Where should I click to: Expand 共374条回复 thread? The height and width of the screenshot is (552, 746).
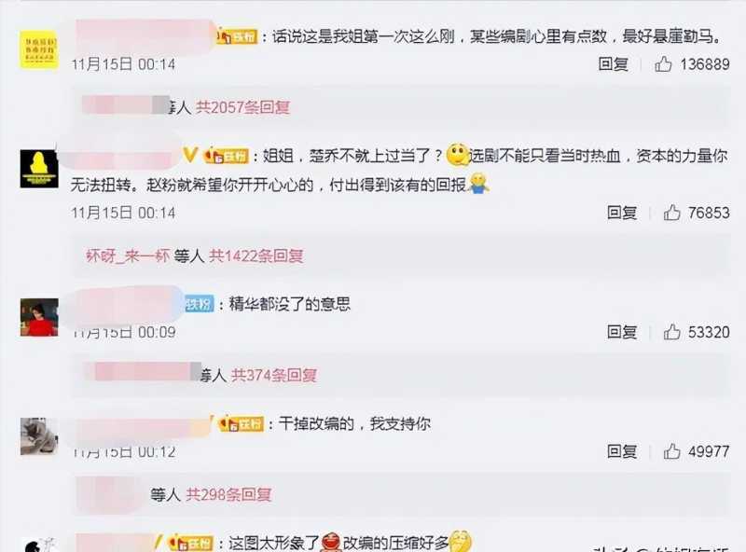click(274, 376)
